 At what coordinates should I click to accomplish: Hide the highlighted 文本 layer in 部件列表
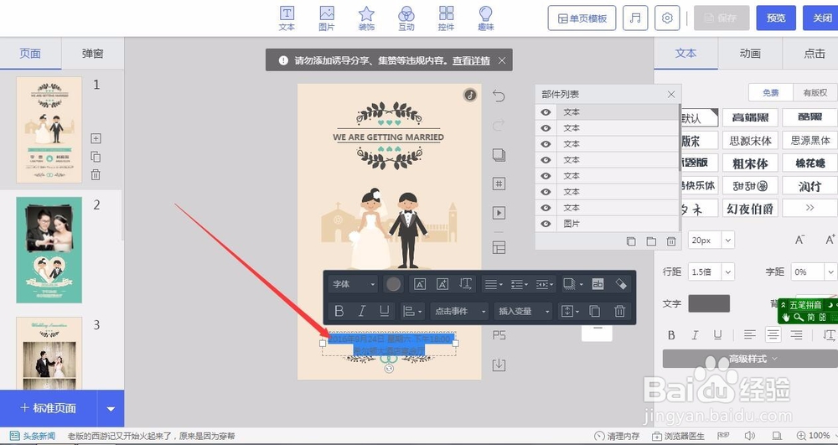(546, 112)
